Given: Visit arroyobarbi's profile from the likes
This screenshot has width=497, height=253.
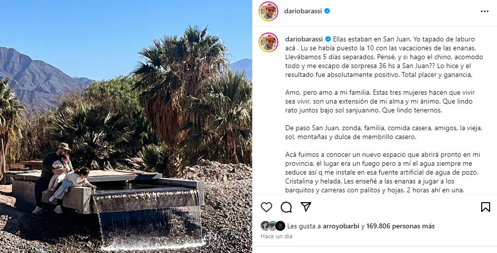Looking at the screenshot, I should click(341, 226).
